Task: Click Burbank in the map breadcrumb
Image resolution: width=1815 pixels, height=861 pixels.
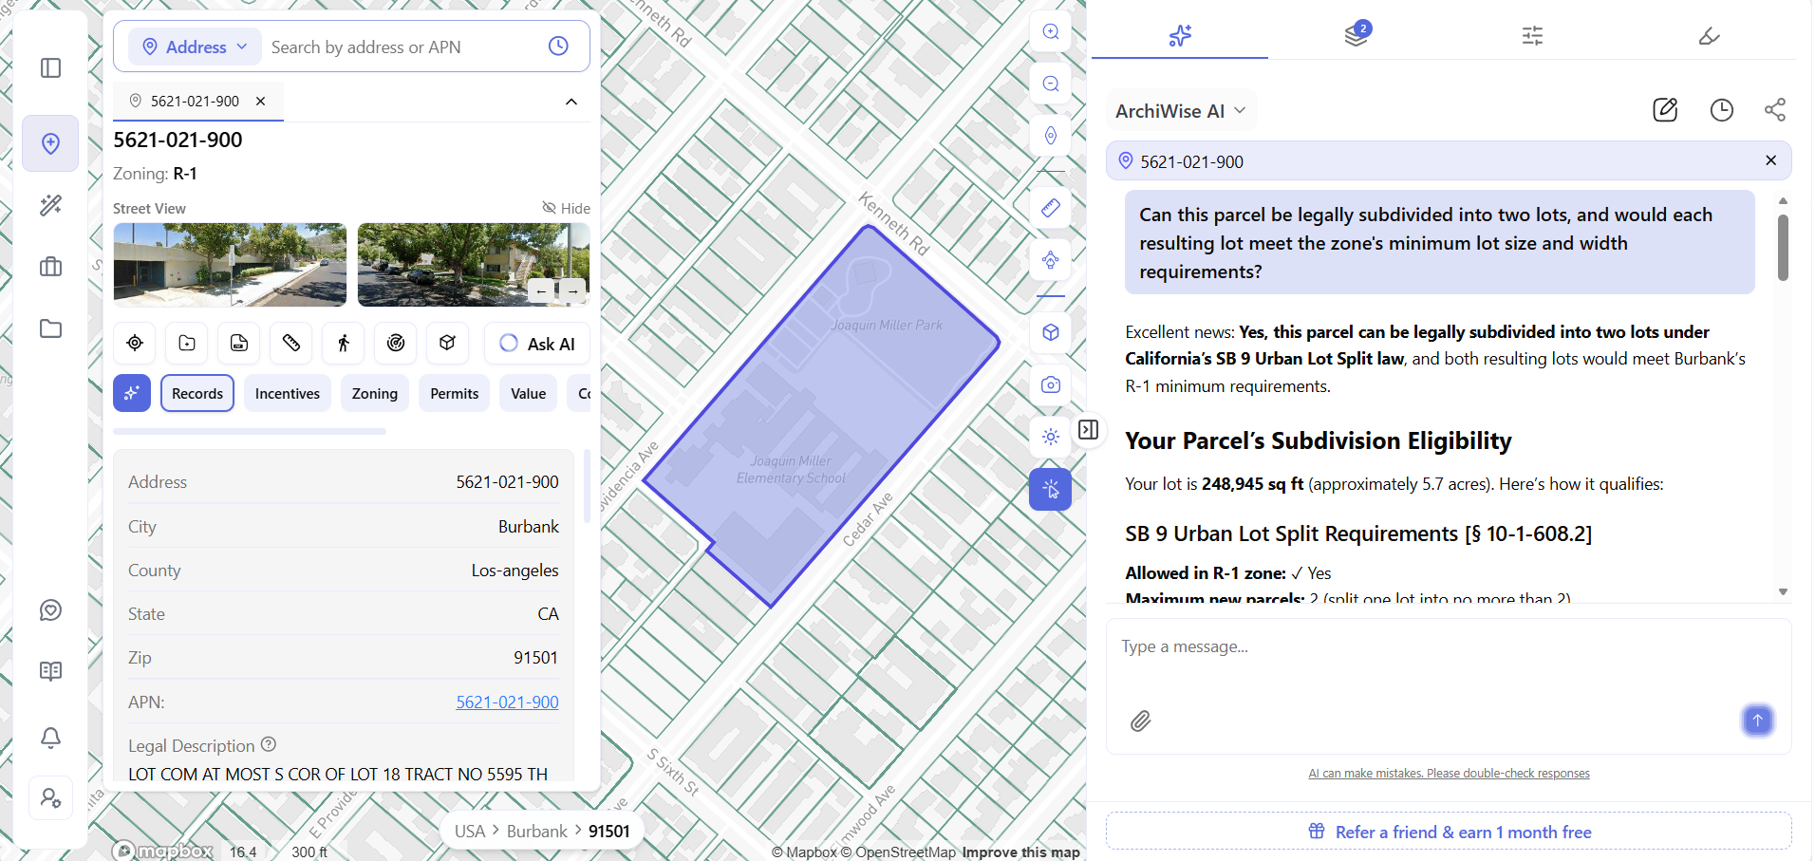Action: pyautogui.click(x=536, y=832)
